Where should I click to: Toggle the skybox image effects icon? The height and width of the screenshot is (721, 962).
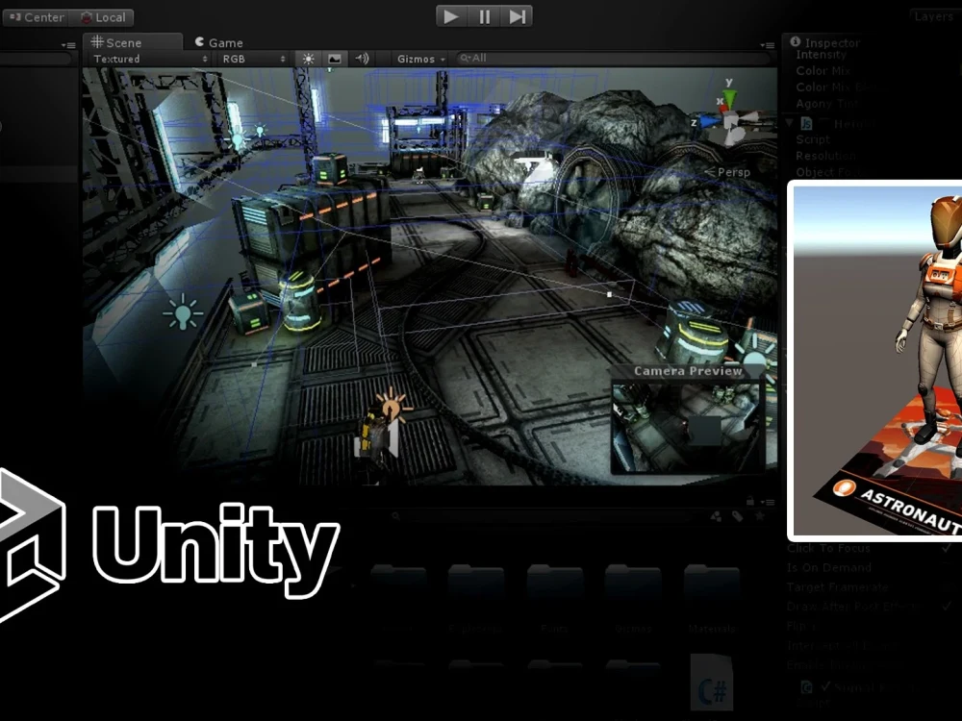pos(335,59)
